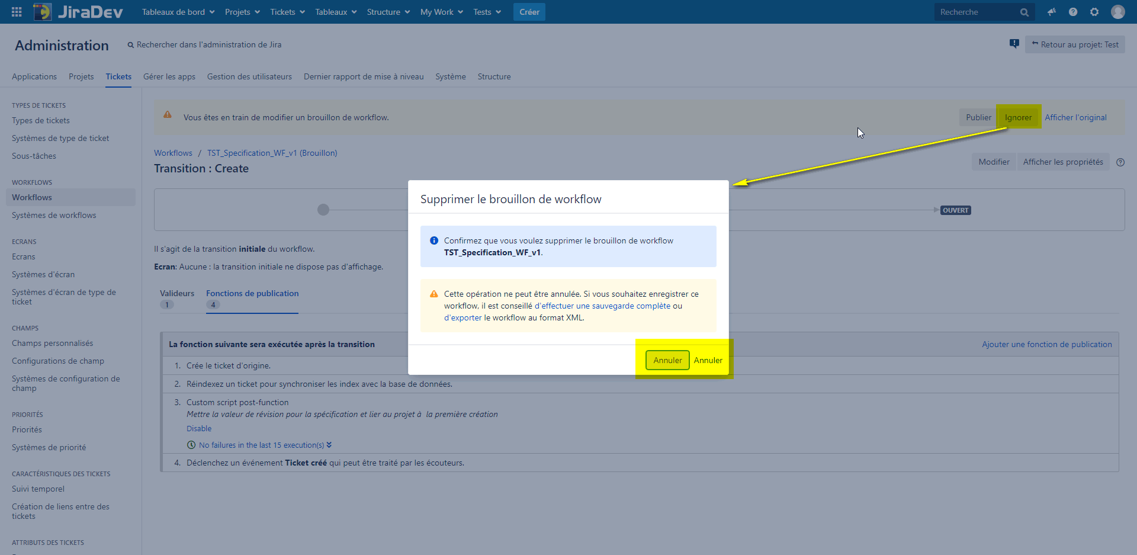The image size is (1137, 555).
Task: Open the settings gear icon
Action: tap(1094, 12)
